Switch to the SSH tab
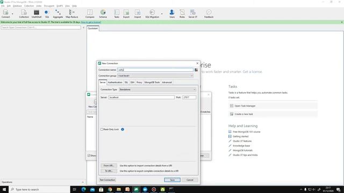Screen dimensions: 344x193 132,82
